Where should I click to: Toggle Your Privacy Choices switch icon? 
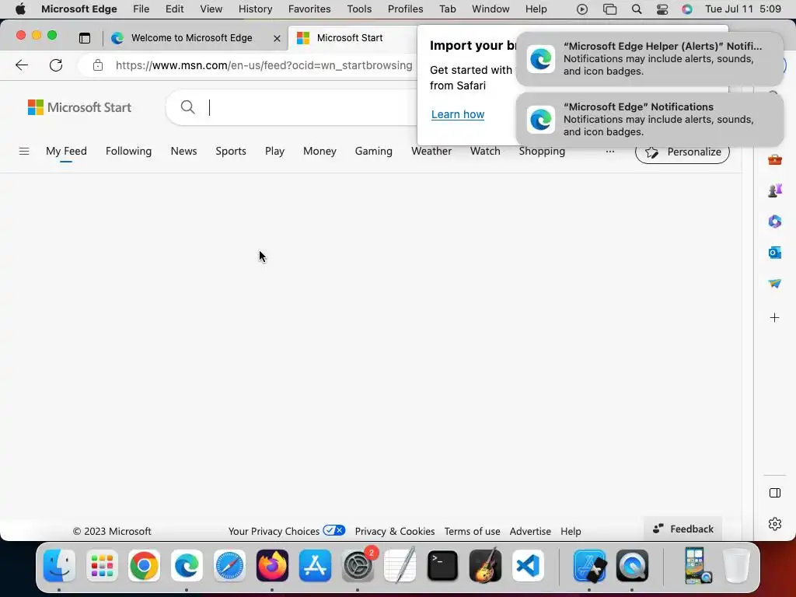point(334,530)
